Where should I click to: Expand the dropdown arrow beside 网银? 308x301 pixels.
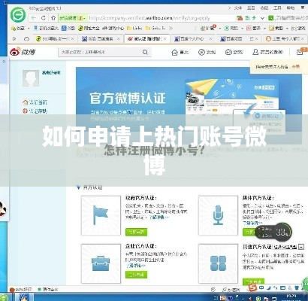pos(242,29)
